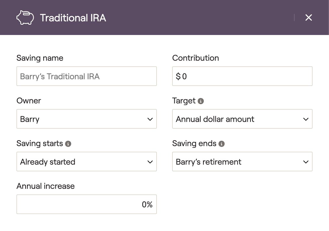Click the Saving ends chevron arrow
The width and height of the screenshot is (329, 231).
point(306,162)
